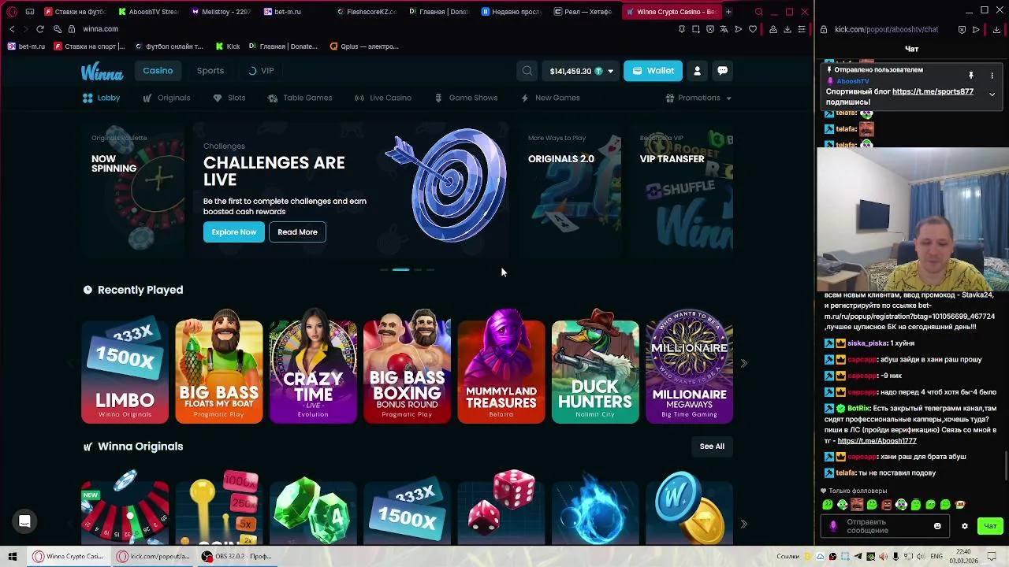Image resolution: width=1009 pixels, height=567 pixels.
Task: Open Table Games category
Action: pos(300,98)
